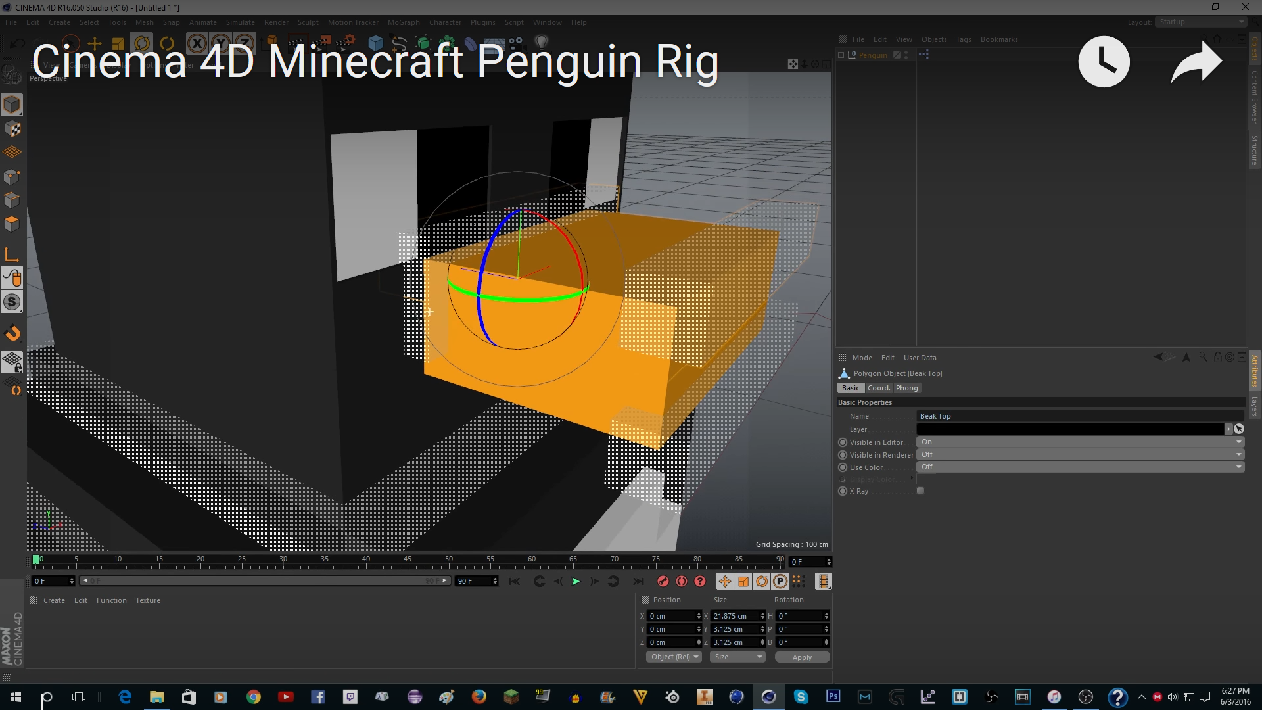The width and height of the screenshot is (1262, 710).
Task: Click the Locked Workplane icon in the left palette
Action: (x=12, y=362)
